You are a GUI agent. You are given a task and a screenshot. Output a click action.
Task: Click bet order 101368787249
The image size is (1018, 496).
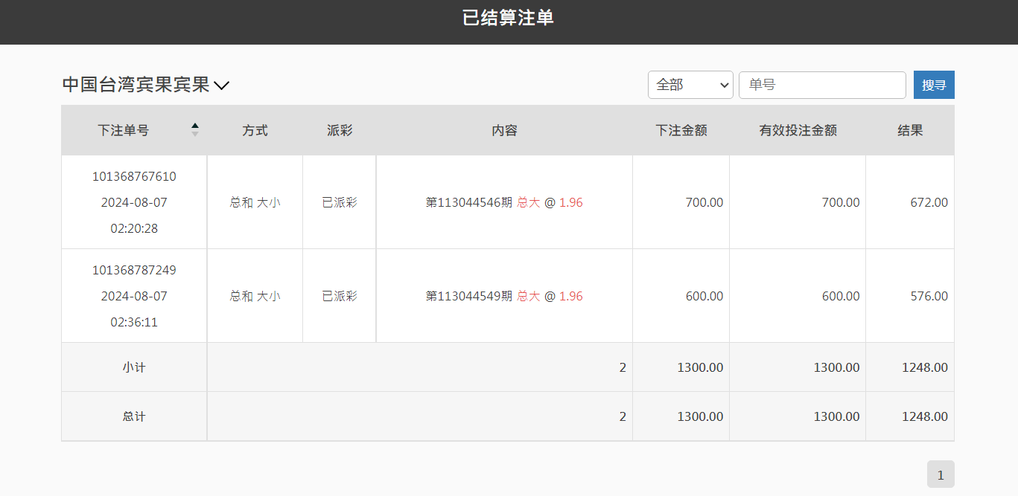(x=133, y=270)
